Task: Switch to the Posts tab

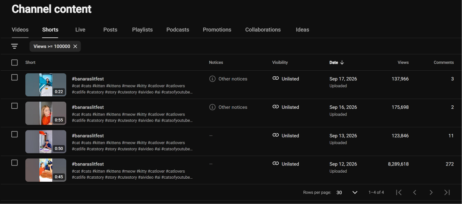Action: pyautogui.click(x=110, y=29)
